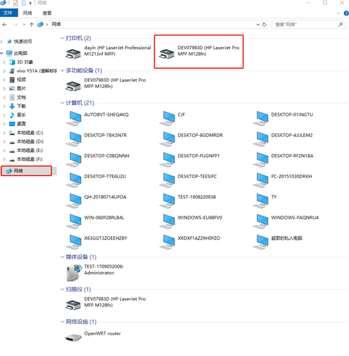Open the QH-20180714UPOA computer icon
This screenshot has width=349, height=356.
pos(74,201)
